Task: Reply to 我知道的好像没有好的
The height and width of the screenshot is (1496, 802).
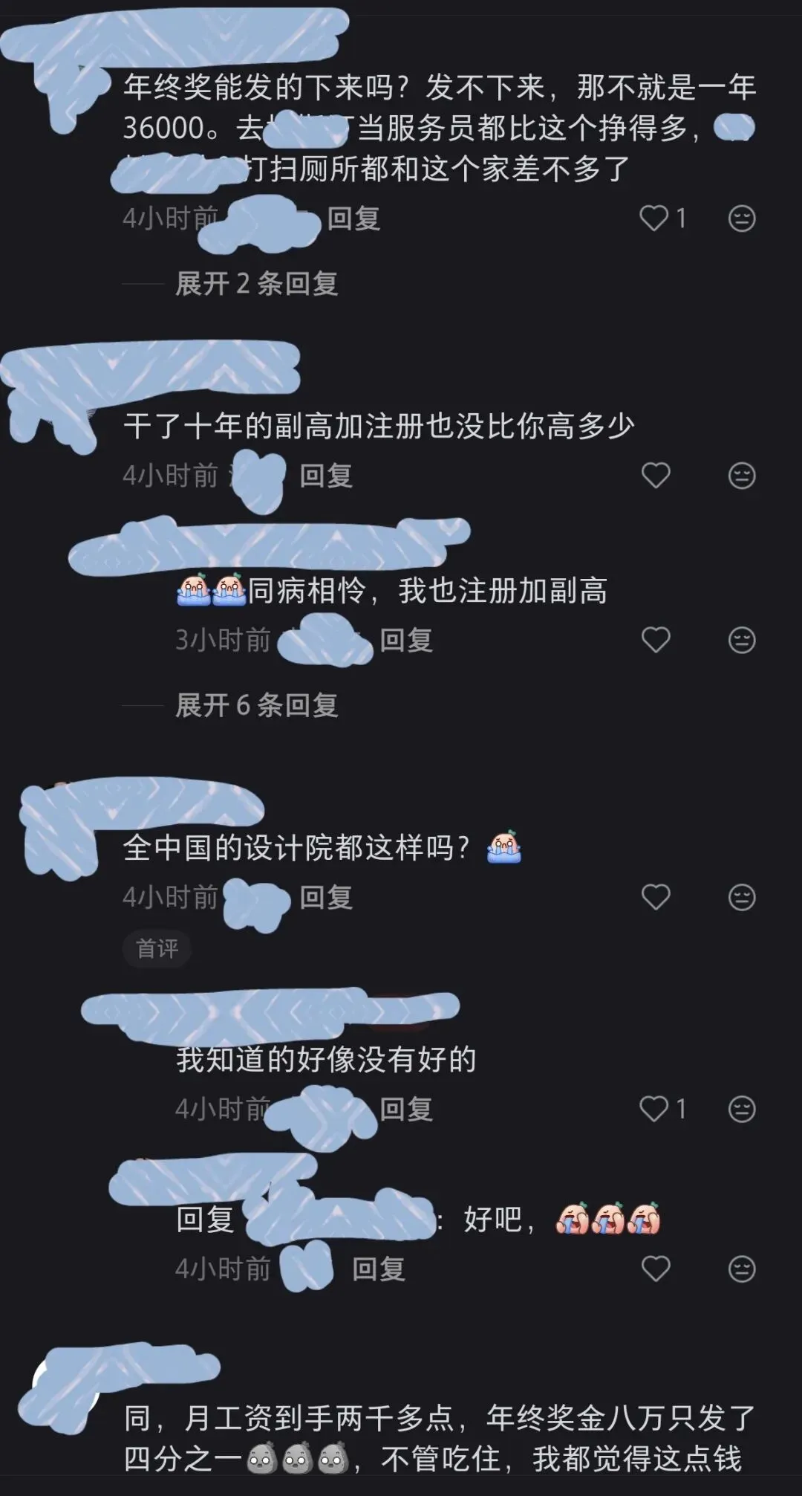Action: click(406, 1109)
